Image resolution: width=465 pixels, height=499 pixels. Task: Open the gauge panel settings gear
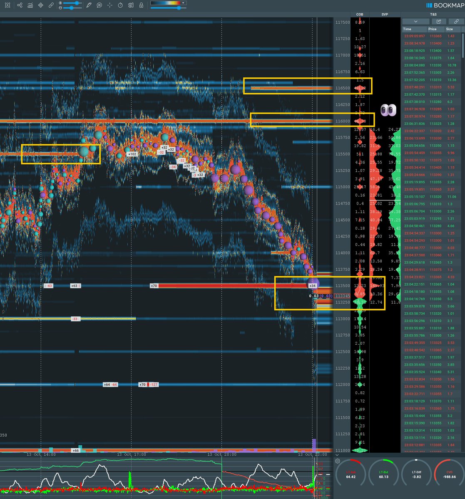(x=337, y=461)
